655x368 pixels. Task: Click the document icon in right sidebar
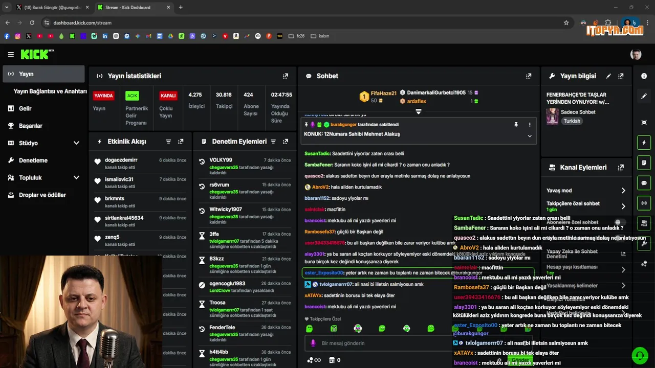click(x=644, y=163)
